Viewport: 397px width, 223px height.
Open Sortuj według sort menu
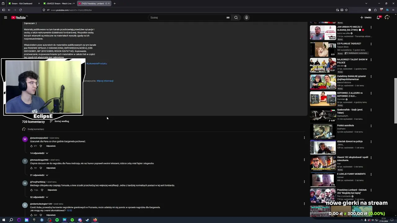coord(59,121)
